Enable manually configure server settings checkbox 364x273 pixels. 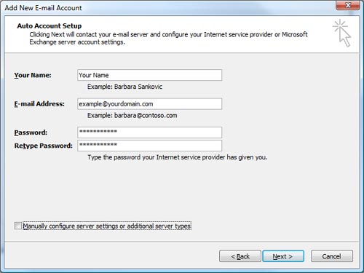tap(17, 226)
